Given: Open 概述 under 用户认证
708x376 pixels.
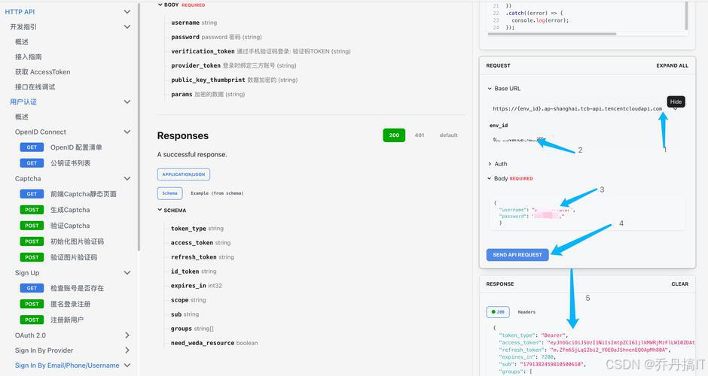Looking at the screenshot, I should 22,117.
